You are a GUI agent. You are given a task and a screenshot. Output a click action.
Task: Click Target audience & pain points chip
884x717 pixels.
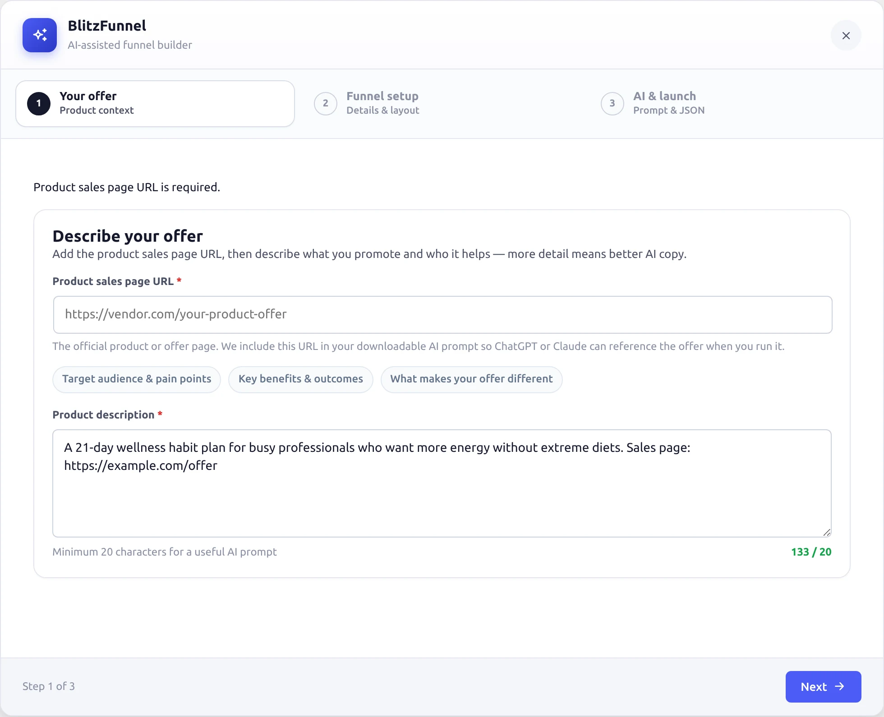tap(137, 379)
